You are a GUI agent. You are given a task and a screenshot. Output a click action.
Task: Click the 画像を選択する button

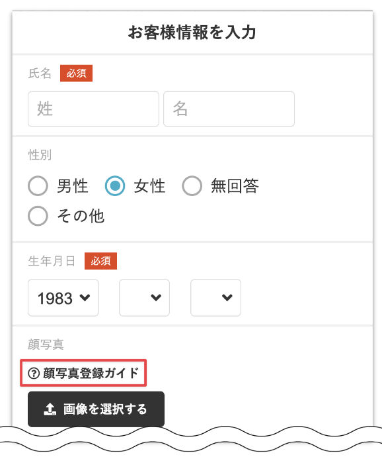[96, 409]
